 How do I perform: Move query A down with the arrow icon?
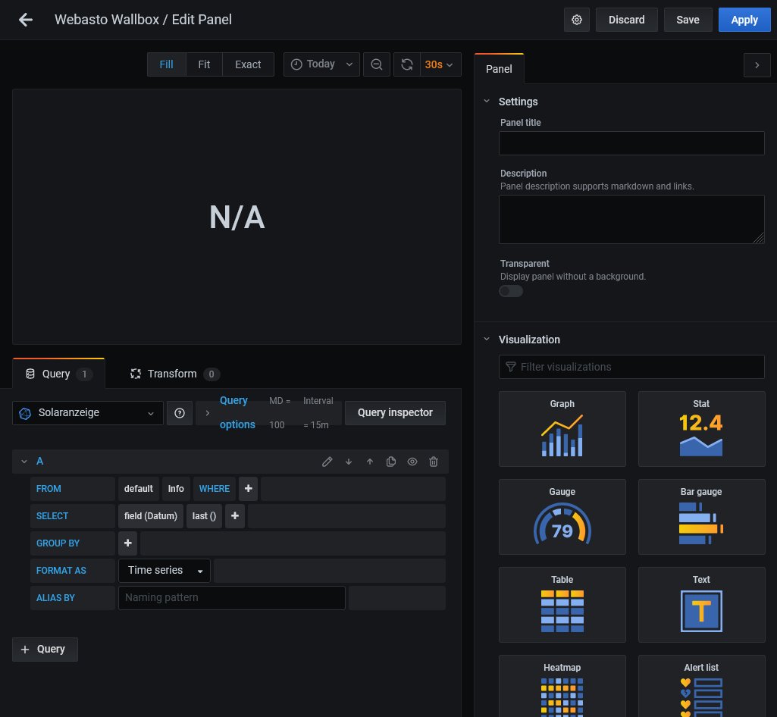[x=349, y=462]
